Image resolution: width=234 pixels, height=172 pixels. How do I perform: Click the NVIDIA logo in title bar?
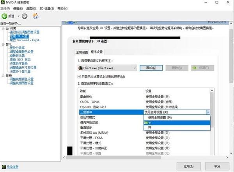coord(3,2)
